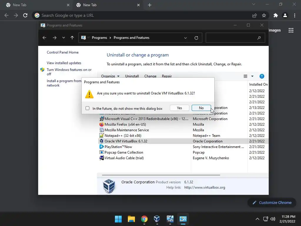Click the search magnifier in Control Panel

tap(259, 38)
